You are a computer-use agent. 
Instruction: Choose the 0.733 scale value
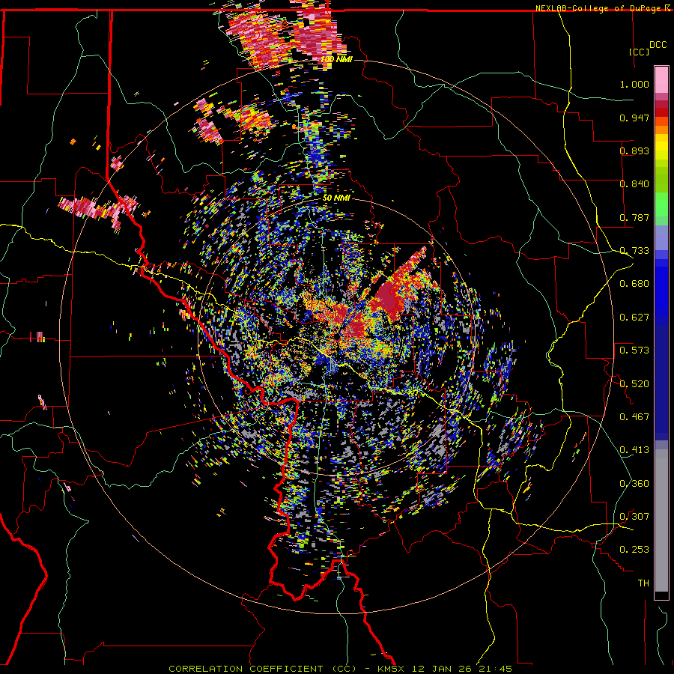pos(634,251)
